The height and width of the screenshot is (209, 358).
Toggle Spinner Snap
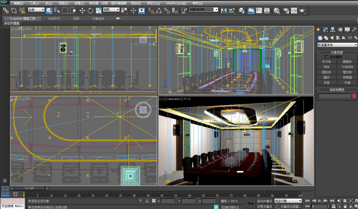175,10
